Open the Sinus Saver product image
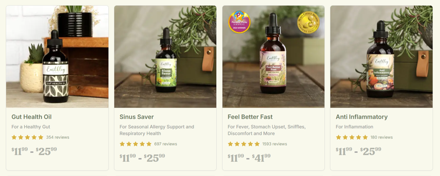 tap(165, 57)
